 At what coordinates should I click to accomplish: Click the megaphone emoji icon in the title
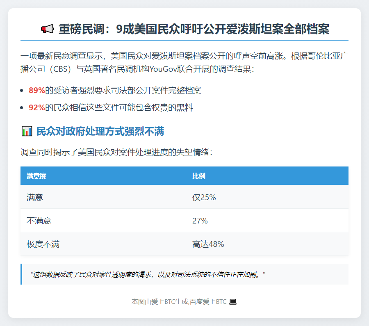[47, 29]
